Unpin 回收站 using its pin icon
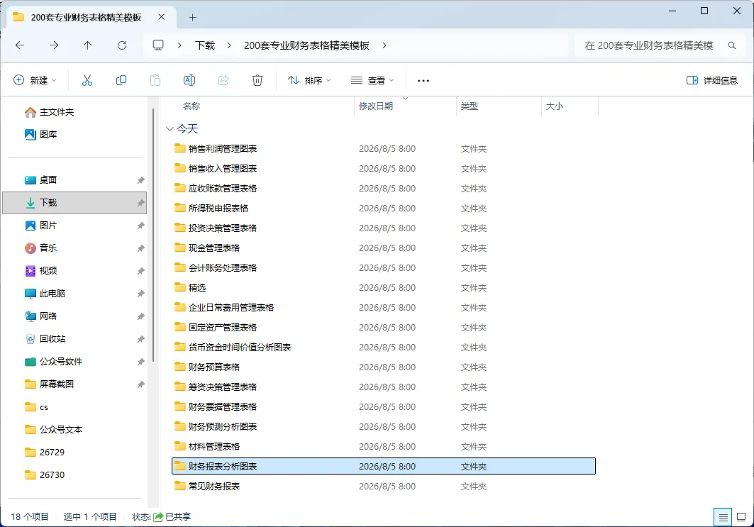This screenshot has width=754, height=527. click(x=140, y=339)
